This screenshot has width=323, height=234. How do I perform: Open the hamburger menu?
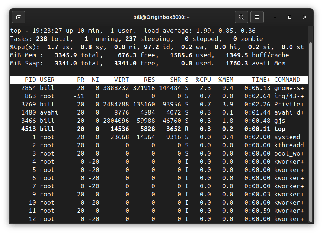(257, 17)
